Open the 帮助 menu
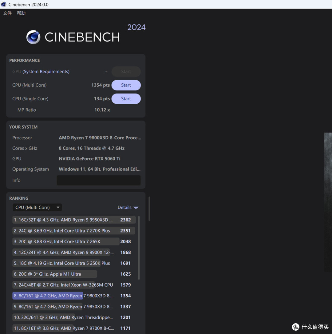Viewport: 332px width, 334px height. (21, 13)
